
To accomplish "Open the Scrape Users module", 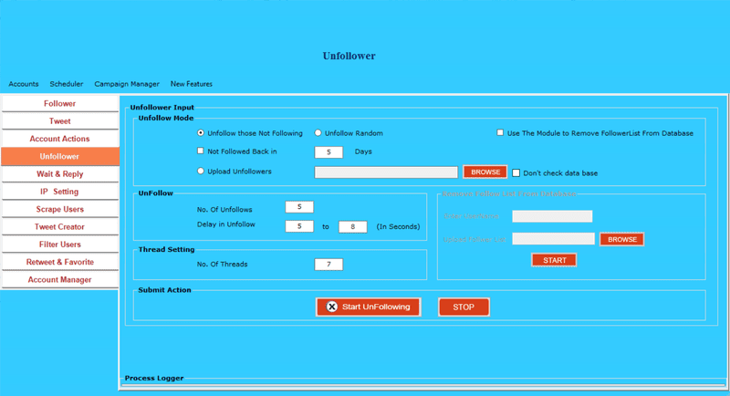I will 60,209.
